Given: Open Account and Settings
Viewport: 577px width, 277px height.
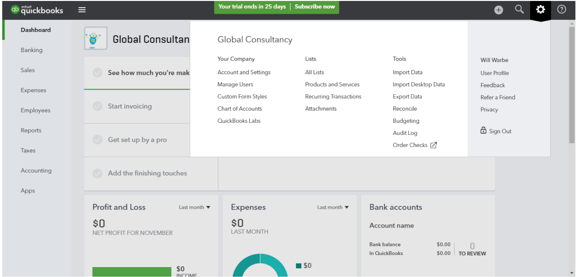Looking at the screenshot, I should tap(244, 72).
